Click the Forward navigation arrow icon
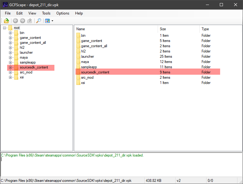The width and height of the screenshot is (243, 184). tap(23, 21)
